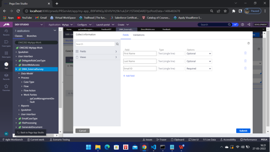This screenshot has width=270, height=152.
Task: Expand the applications list chevron
Action: 55,31
